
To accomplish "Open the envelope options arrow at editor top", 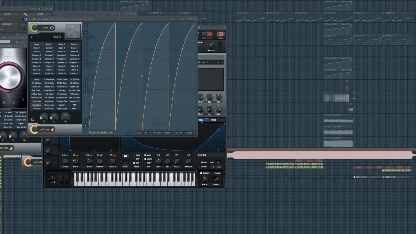I will (x=85, y=25).
